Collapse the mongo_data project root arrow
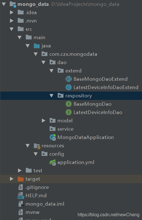This screenshot has width=142, height=220. coord(4,4)
